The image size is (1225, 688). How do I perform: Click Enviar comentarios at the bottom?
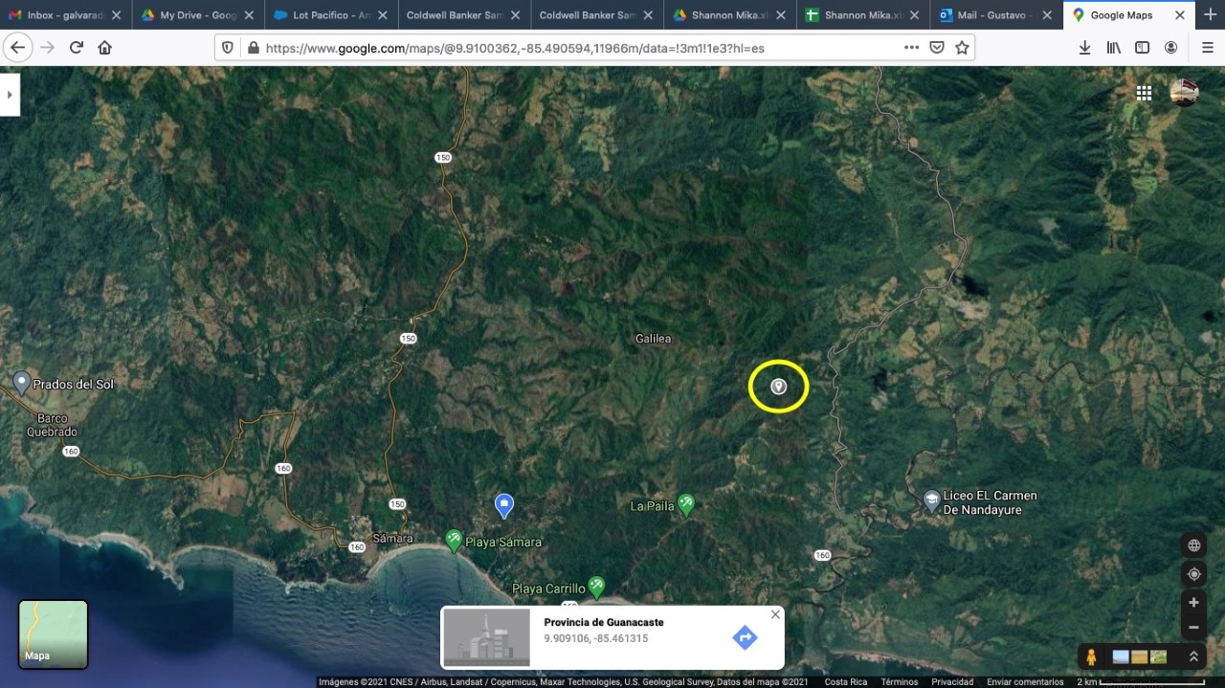[1024, 681]
